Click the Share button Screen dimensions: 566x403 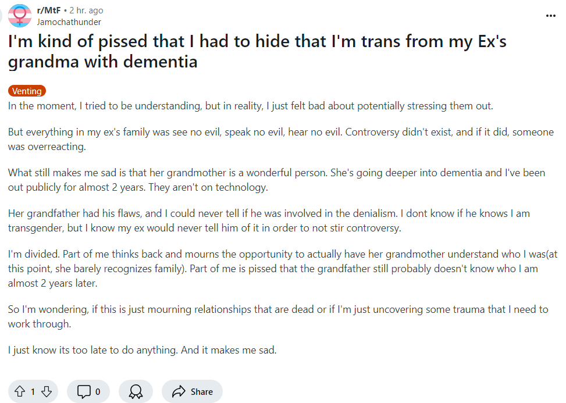point(192,391)
